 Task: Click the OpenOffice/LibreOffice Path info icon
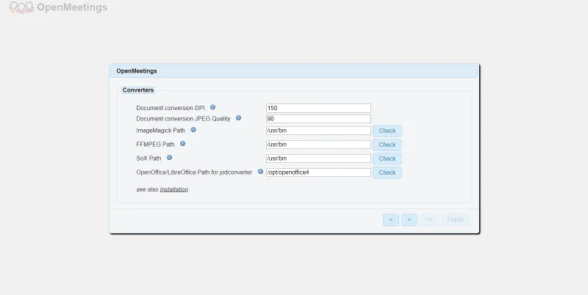(260, 172)
